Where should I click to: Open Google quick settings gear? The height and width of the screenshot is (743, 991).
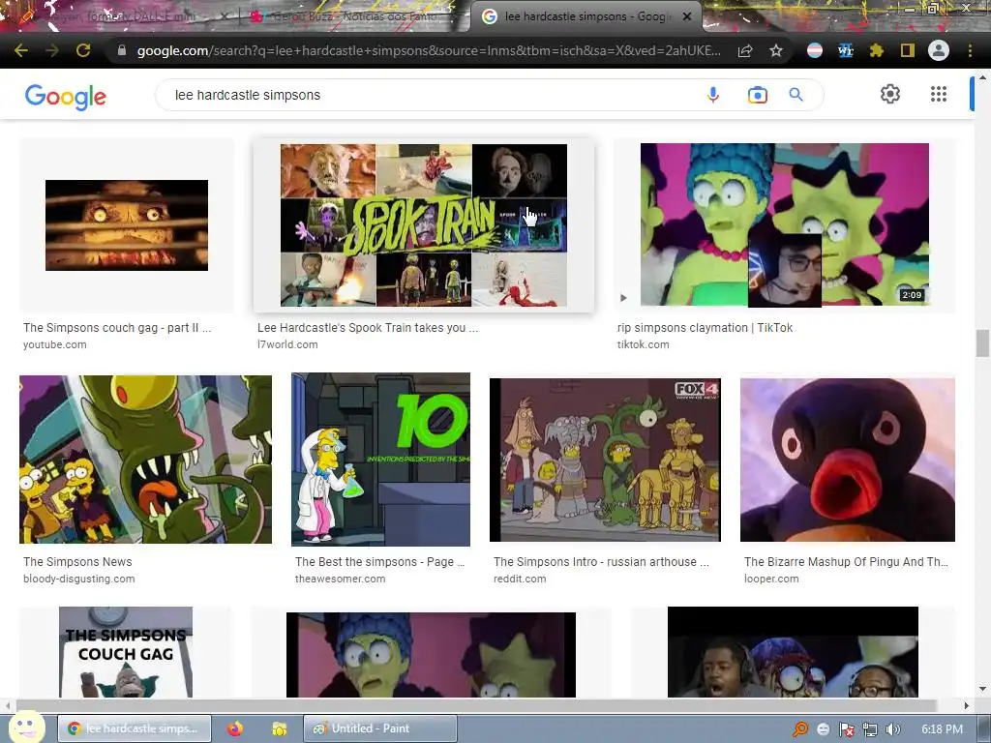890,94
